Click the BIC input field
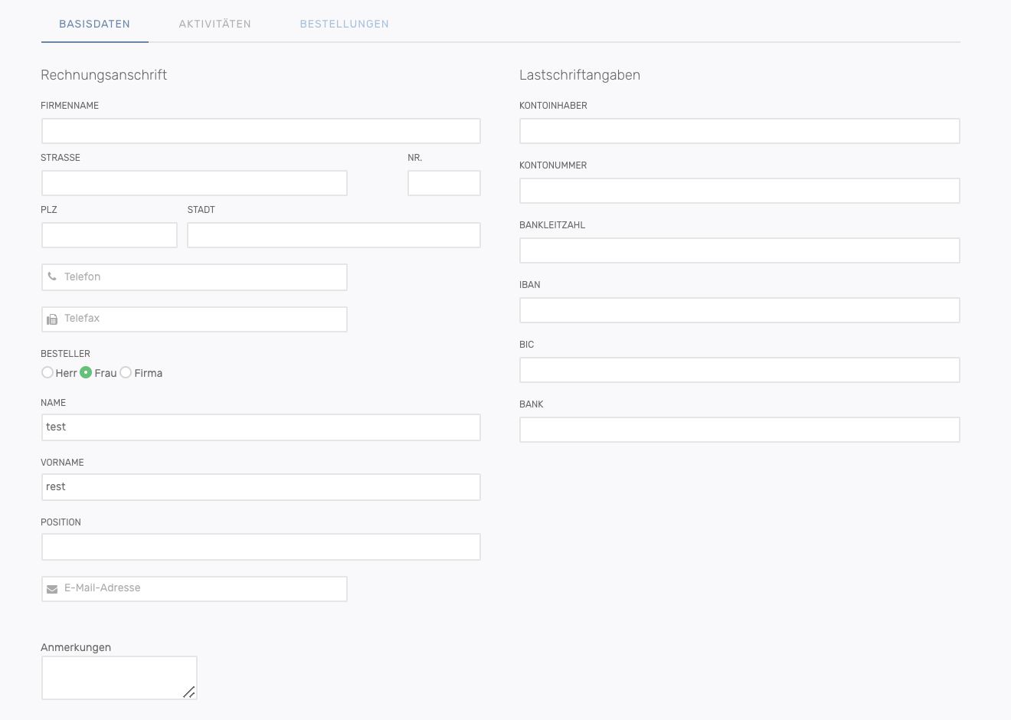Viewport: 1011px width, 720px height. point(739,370)
